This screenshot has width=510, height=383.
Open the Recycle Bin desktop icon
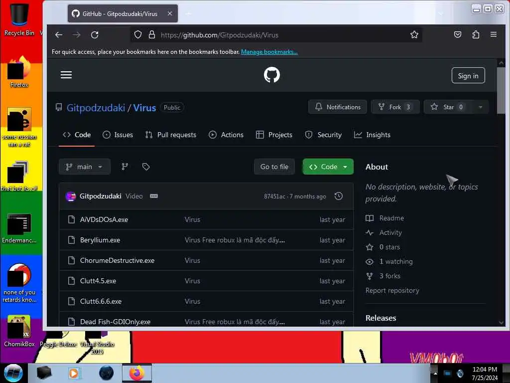coord(19,18)
